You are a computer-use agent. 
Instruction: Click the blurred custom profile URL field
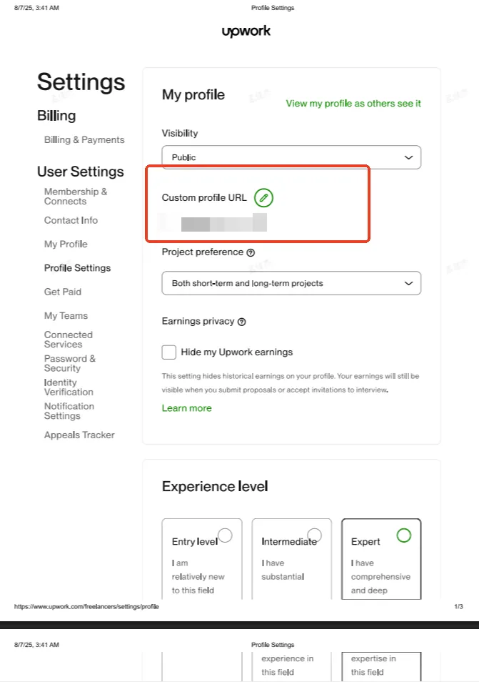point(223,222)
